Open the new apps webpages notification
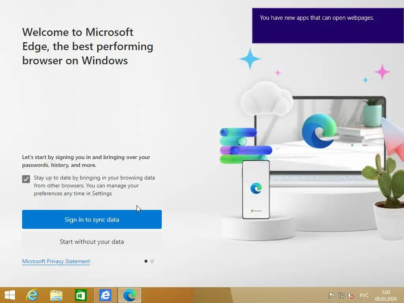The height and width of the screenshot is (303, 404). 328,26
